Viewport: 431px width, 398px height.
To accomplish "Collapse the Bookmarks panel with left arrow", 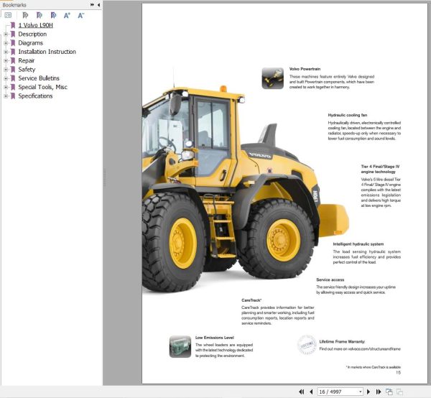I will click(x=98, y=5).
